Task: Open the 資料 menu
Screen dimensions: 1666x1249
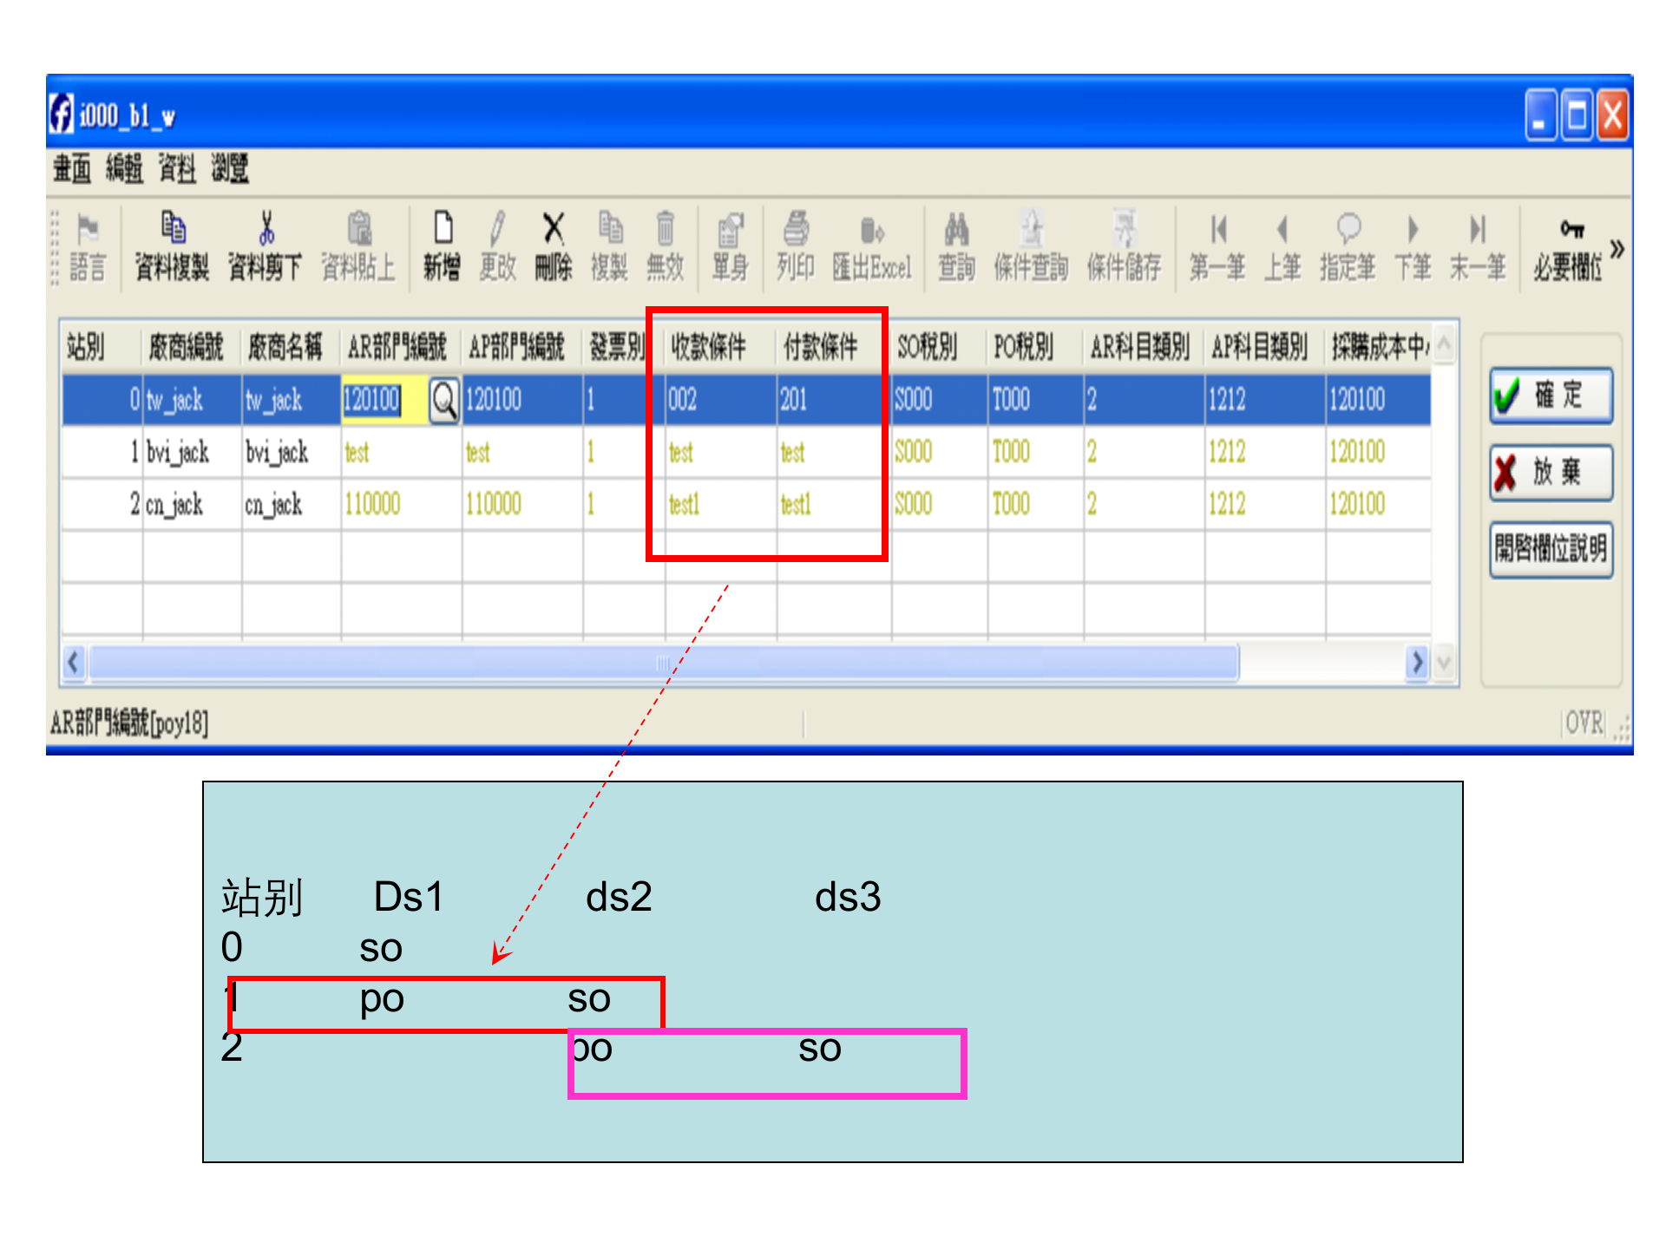Action: (175, 171)
